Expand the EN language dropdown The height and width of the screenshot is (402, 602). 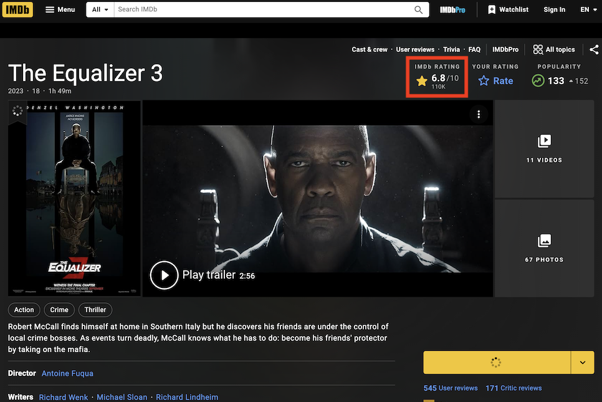(x=588, y=9)
